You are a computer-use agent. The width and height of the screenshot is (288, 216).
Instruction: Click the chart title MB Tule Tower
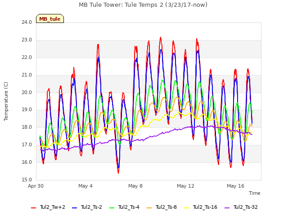click(143, 4)
